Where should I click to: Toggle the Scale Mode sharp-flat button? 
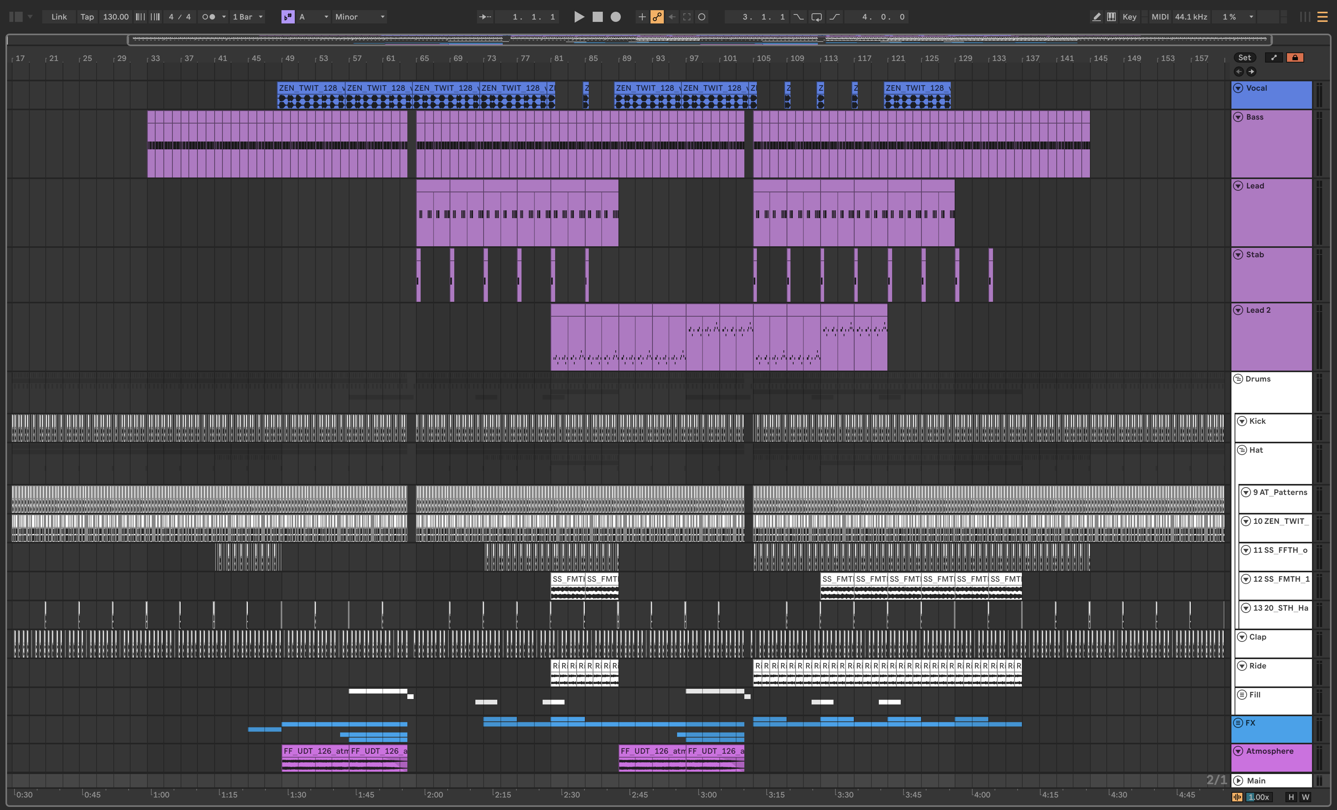coord(288,17)
